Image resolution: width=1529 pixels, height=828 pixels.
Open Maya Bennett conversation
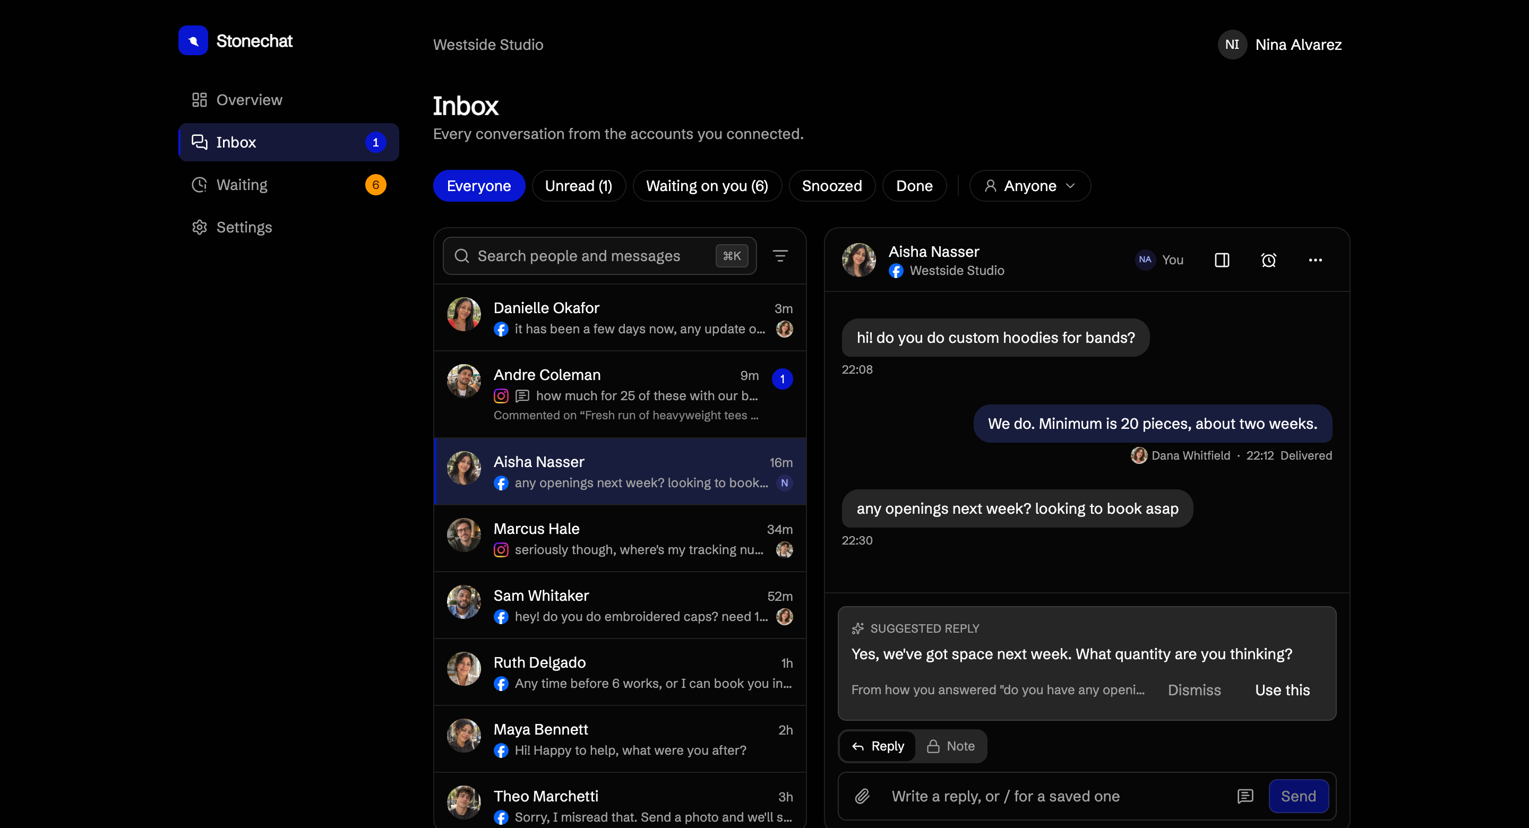point(620,739)
